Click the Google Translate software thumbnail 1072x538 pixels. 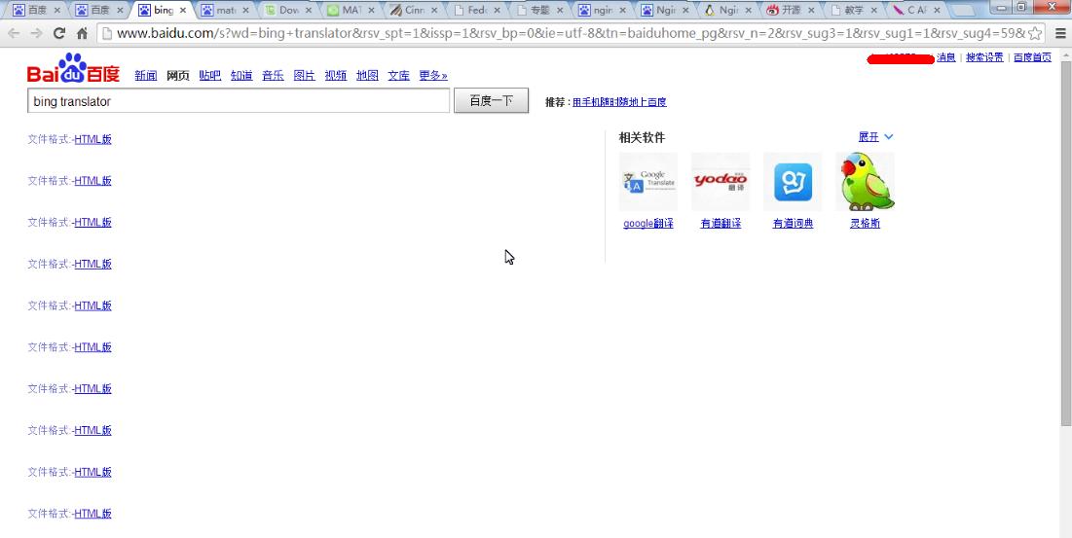(x=648, y=182)
